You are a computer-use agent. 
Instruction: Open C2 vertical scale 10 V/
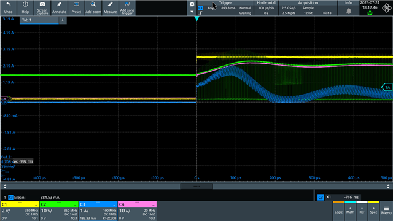tap(47, 211)
